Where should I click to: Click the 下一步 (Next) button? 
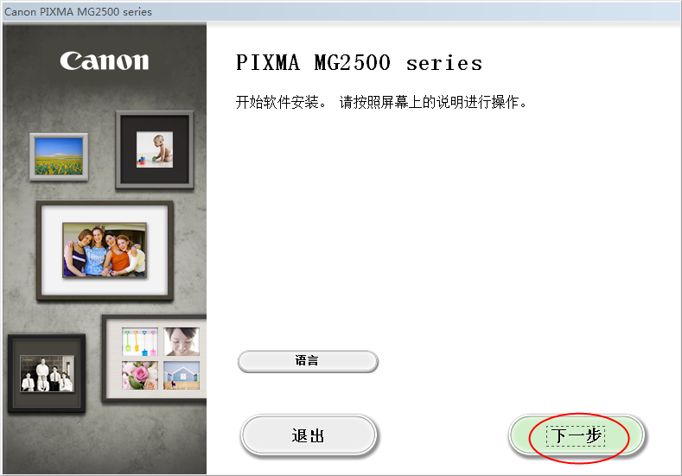pos(576,435)
